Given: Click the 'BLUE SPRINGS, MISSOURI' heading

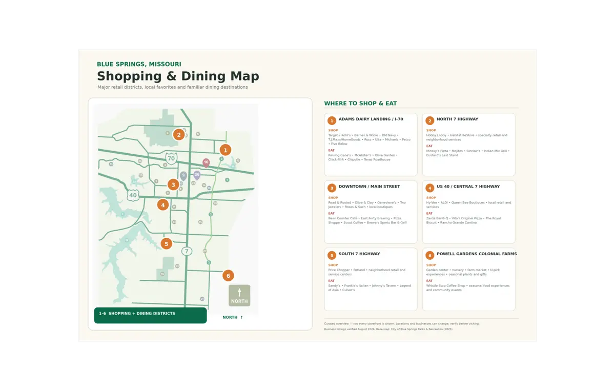Looking at the screenshot, I should (x=139, y=65).
